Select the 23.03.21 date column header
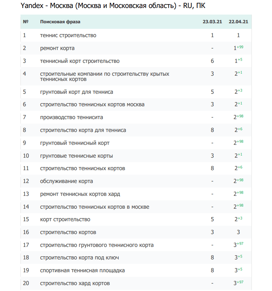This screenshot has height=291, width=272. (x=212, y=22)
